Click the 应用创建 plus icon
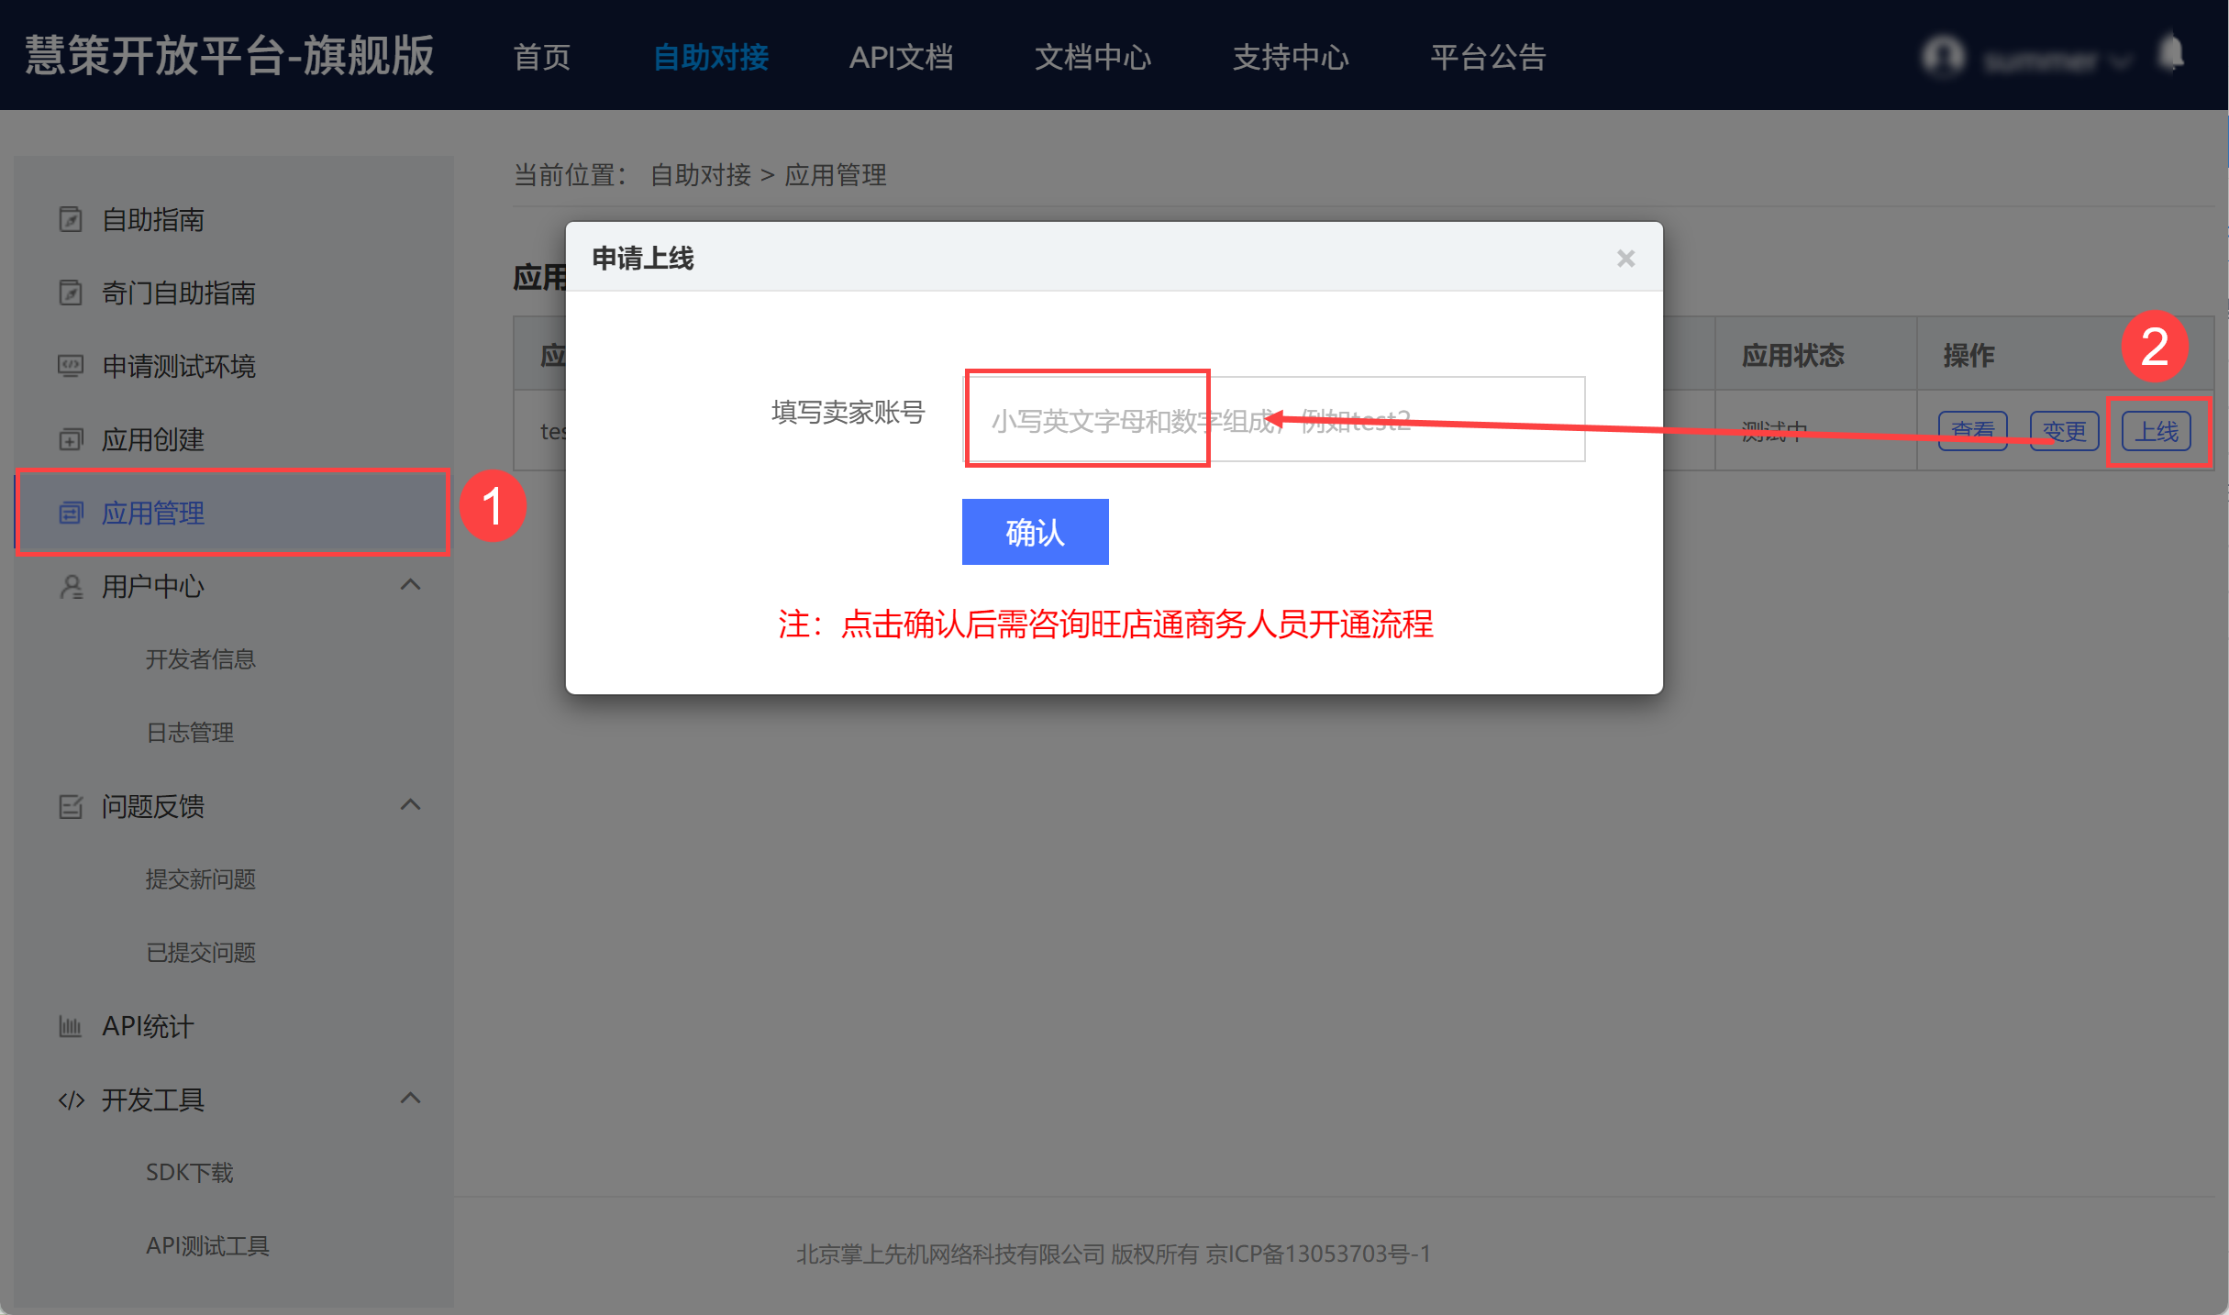This screenshot has width=2229, height=1315. 71,439
